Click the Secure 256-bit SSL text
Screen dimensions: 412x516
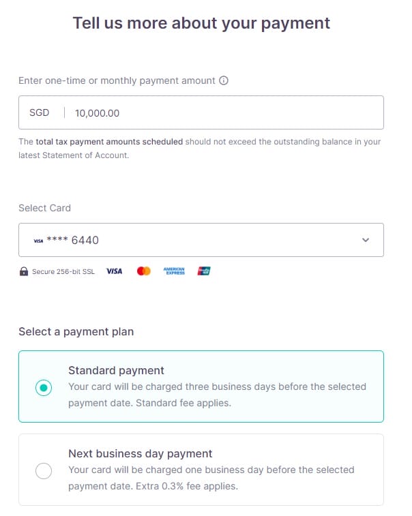click(63, 271)
